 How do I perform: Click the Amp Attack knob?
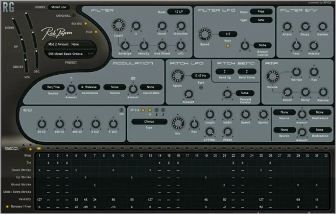[x=287, y=92]
